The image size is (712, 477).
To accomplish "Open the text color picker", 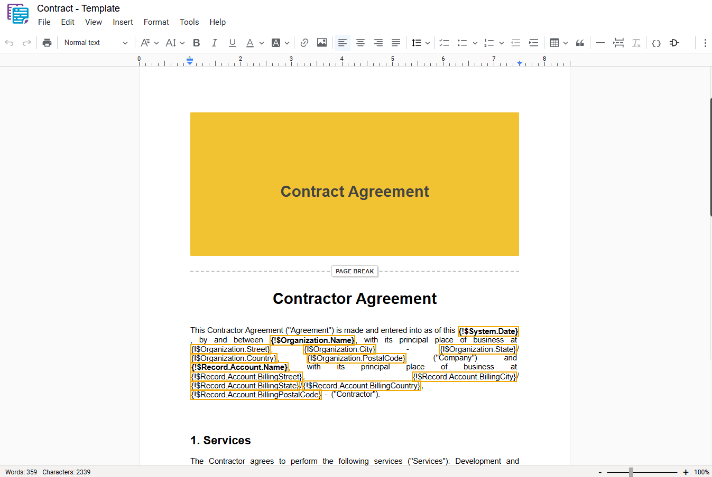I will click(x=254, y=43).
